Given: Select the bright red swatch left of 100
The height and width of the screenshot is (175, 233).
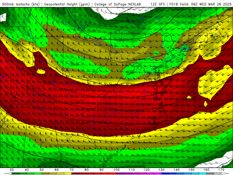Looking at the screenshot, I should click(x=113, y=173).
